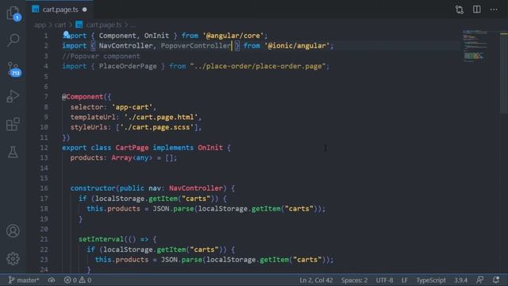This screenshot has width=508, height=286.
Task: Click the TypeScript version '3.9.4'
Action: point(460,280)
